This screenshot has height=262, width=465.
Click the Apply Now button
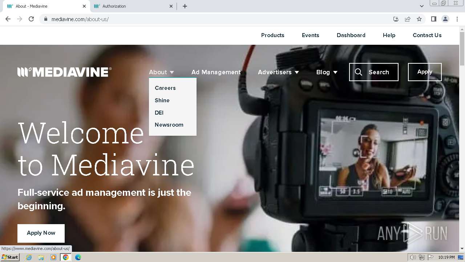click(x=41, y=233)
